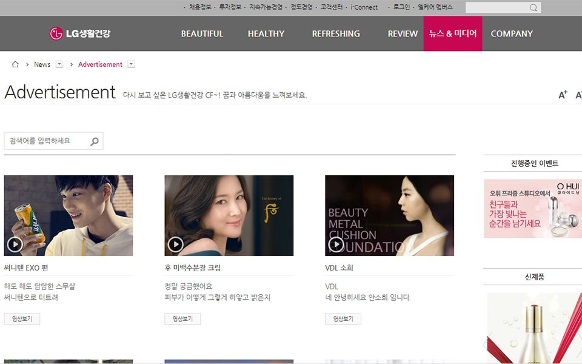Open the 로그인 link in top bar
The height and width of the screenshot is (364, 582).
click(x=401, y=8)
